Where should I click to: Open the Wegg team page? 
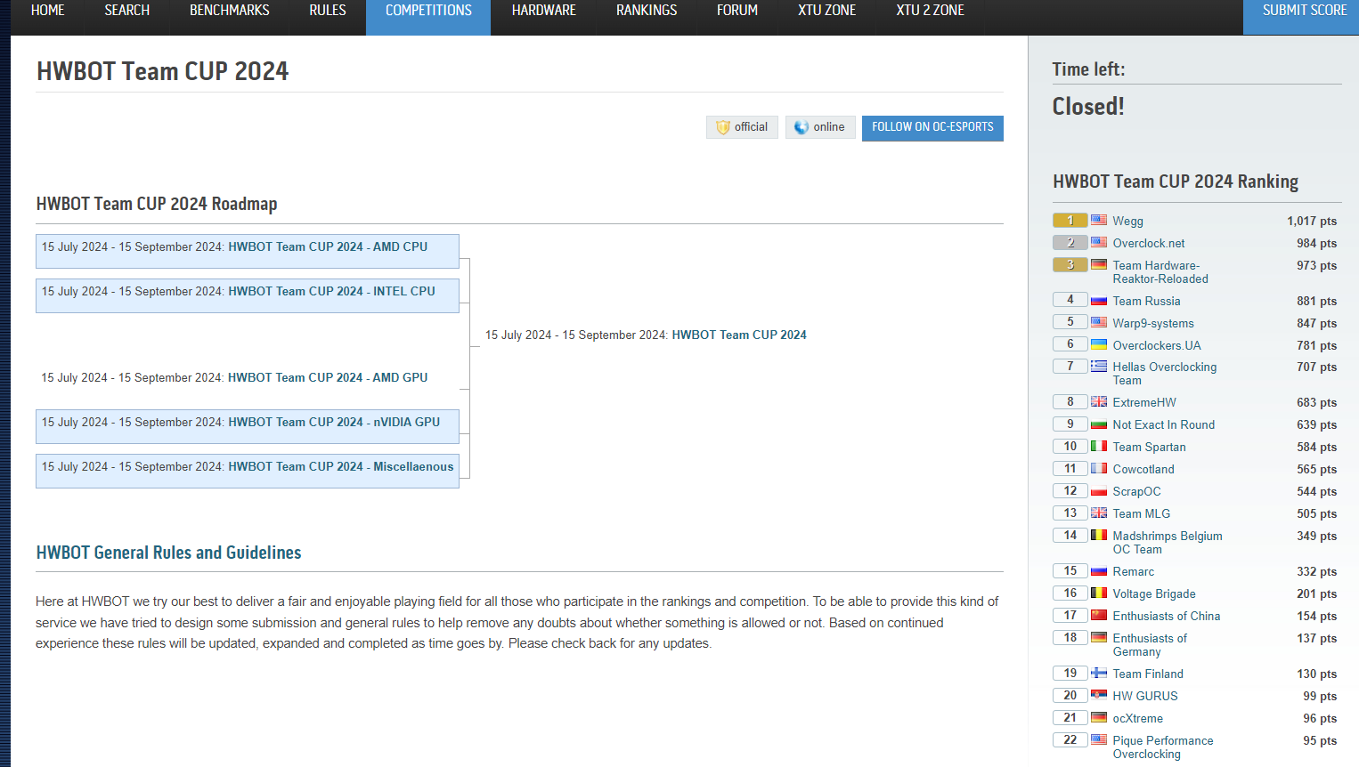1127,222
